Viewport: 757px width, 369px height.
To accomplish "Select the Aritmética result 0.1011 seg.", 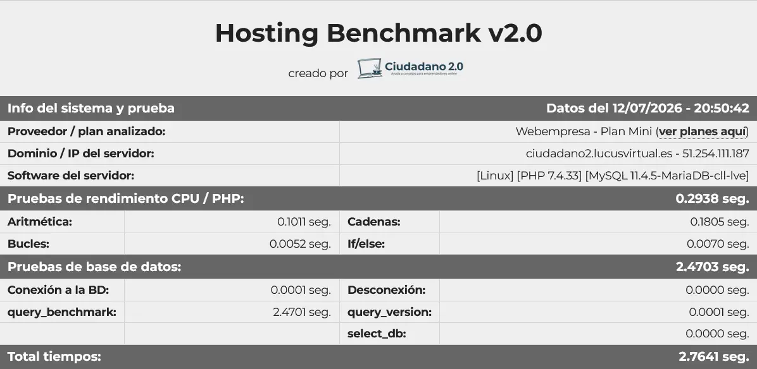I will click(x=304, y=222).
